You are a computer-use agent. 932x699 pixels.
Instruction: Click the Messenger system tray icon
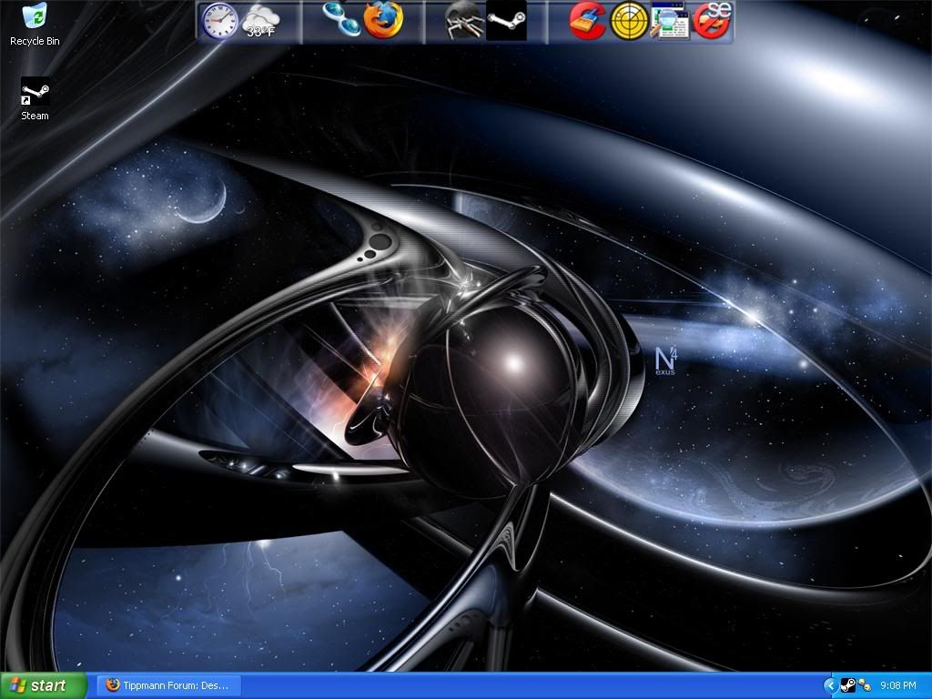click(x=864, y=685)
